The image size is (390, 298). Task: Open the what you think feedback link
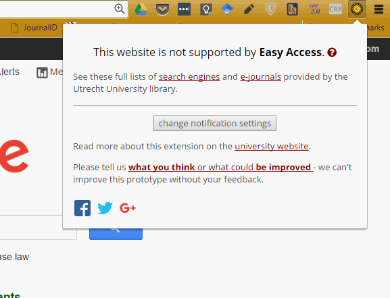(220, 167)
